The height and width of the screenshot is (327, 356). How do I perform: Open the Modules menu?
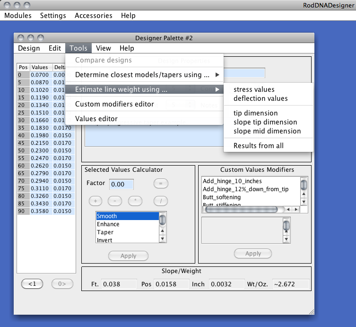coord(18,16)
